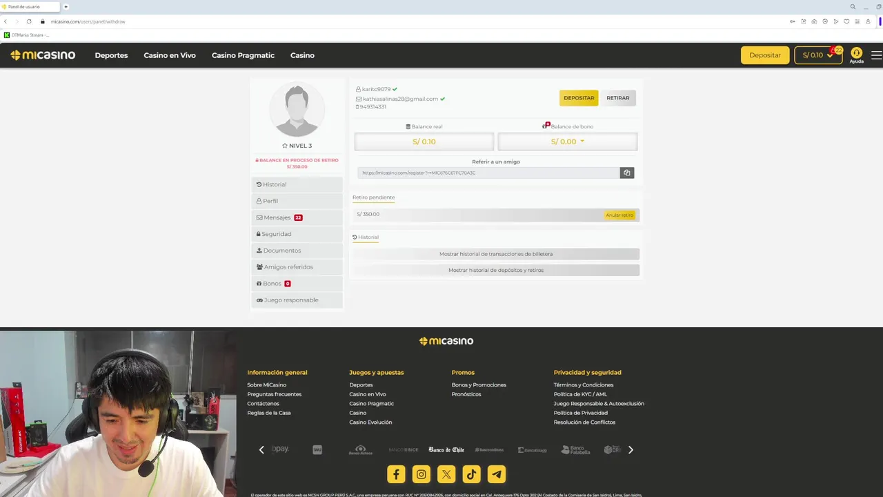The image size is (883, 497).
Task: Open the Casino menu item in header
Action: [302, 55]
